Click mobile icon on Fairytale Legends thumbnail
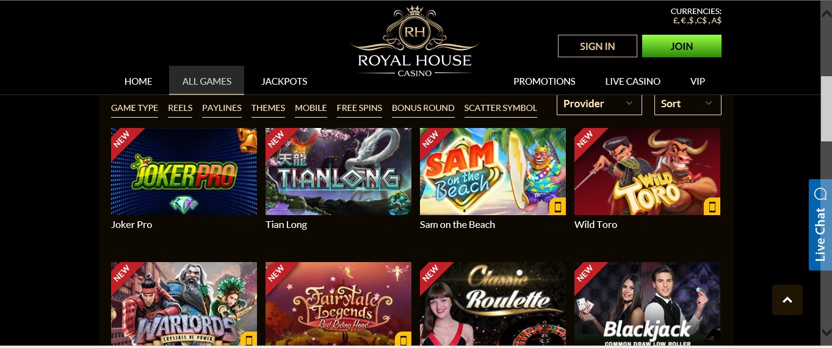This screenshot has height=348, width=832. 403,340
